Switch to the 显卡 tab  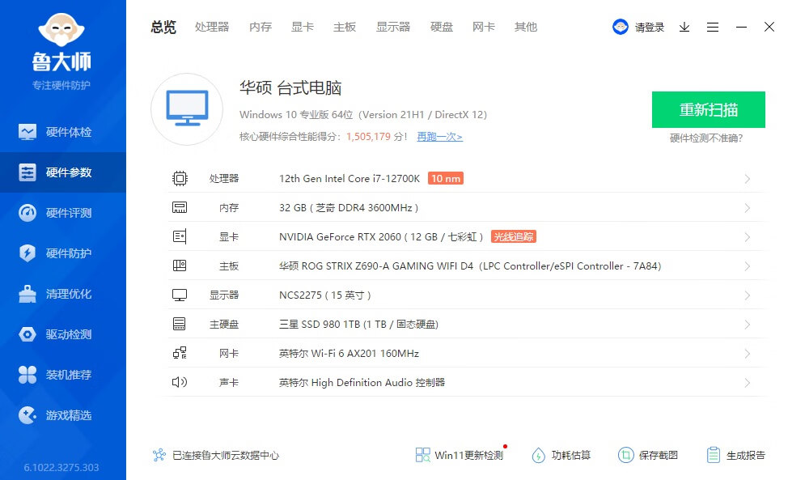click(x=303, y=28)
